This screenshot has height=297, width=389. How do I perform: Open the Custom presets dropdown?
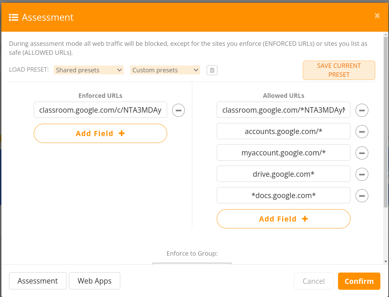coord(165,70)
